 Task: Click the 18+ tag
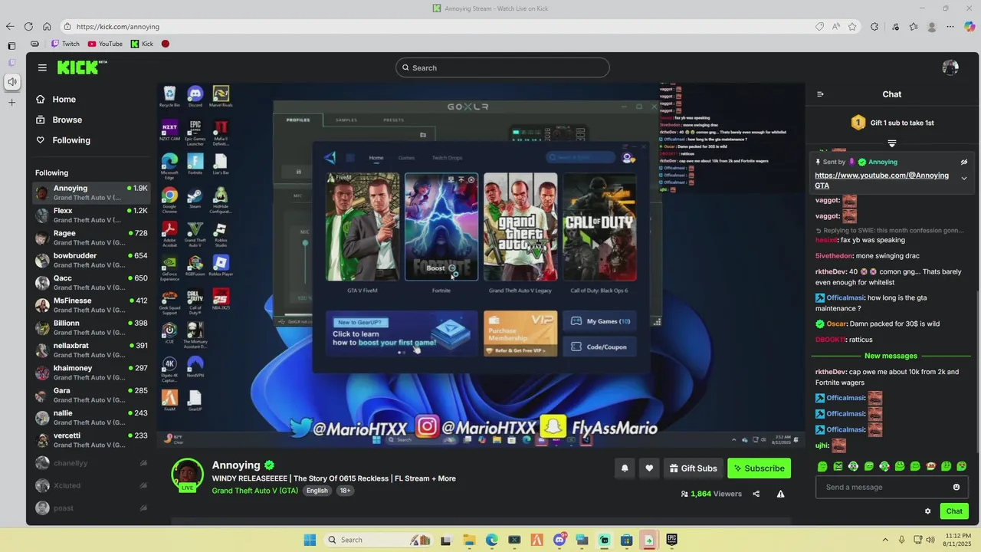click(x=345, y=491)
